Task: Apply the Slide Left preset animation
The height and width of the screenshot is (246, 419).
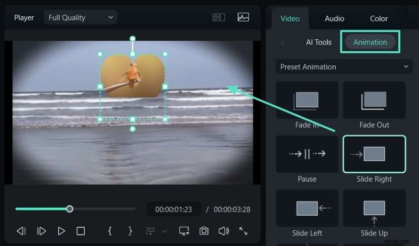Action: (x=307, y=208)
